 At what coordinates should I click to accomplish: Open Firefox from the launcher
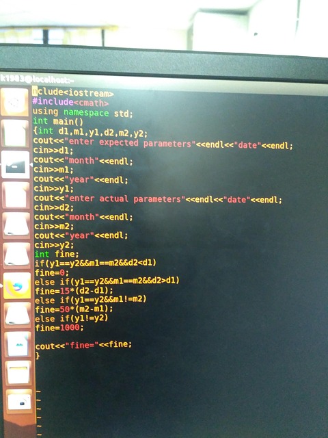(x=17, y=286)
